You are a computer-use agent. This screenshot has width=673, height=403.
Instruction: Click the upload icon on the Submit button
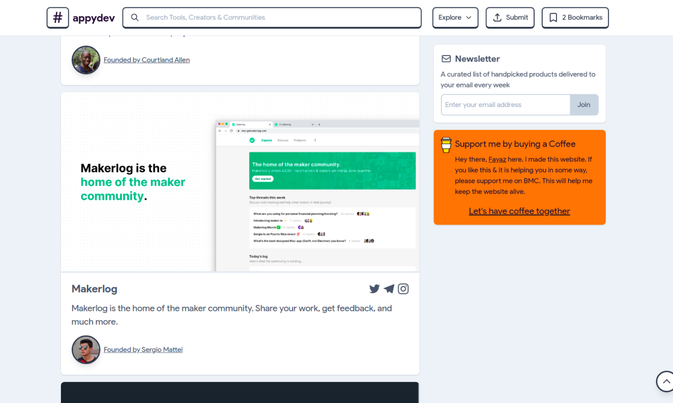tap(497, 17)
